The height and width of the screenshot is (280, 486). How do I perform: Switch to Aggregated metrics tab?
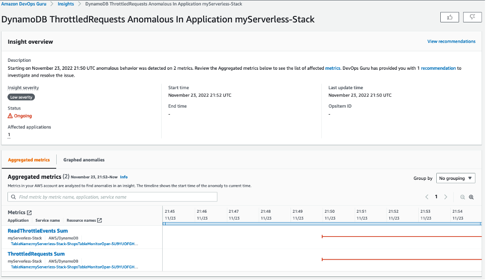[x=29, y=160]
